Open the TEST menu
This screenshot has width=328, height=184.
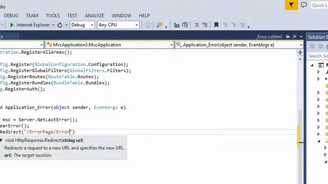[72, 16]
